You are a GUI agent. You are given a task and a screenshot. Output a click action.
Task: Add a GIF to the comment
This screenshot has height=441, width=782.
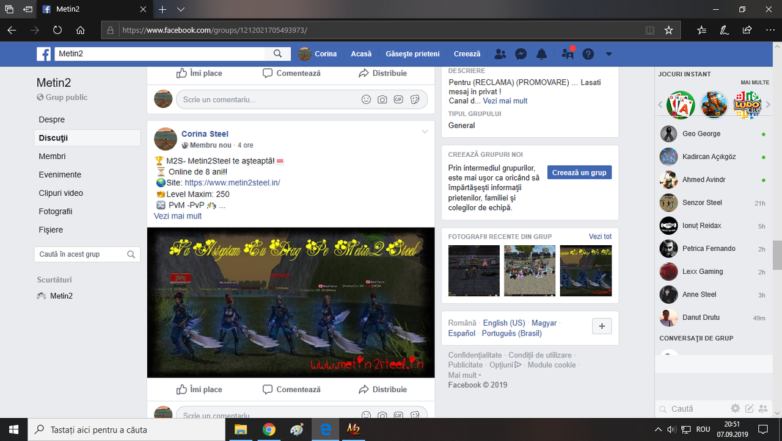pyautogui.click(x=398, y=99)
